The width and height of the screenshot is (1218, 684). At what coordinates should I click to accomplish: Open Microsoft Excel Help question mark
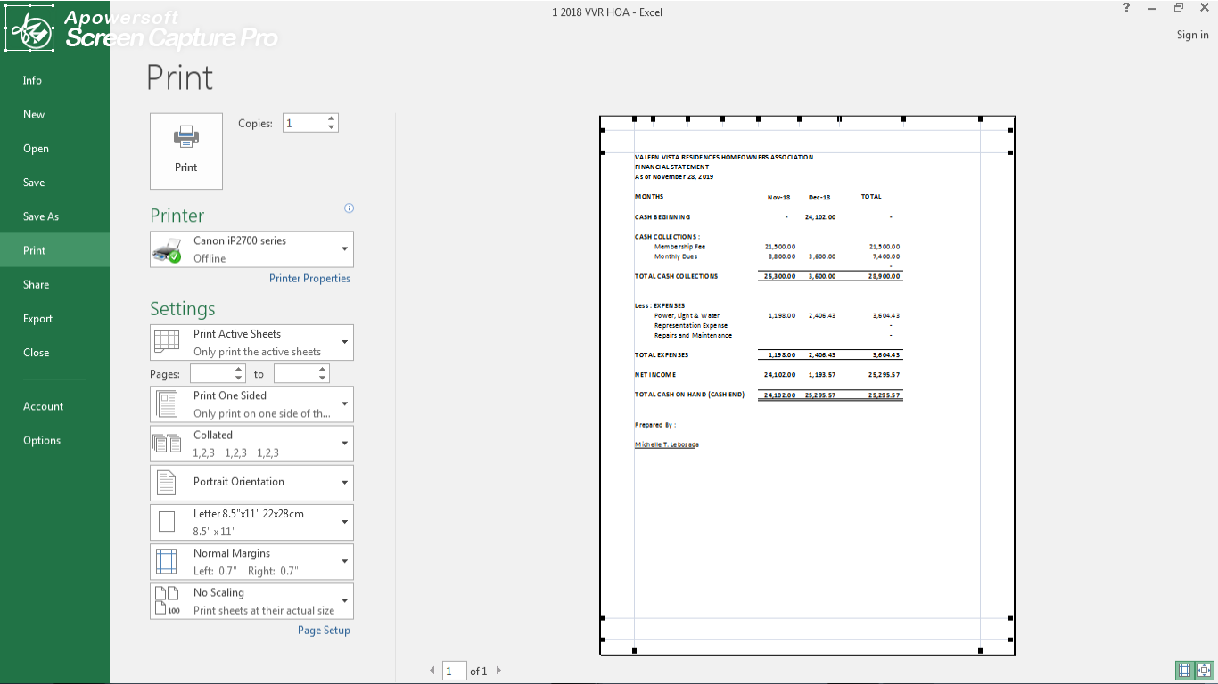[x=1127, y=8]
